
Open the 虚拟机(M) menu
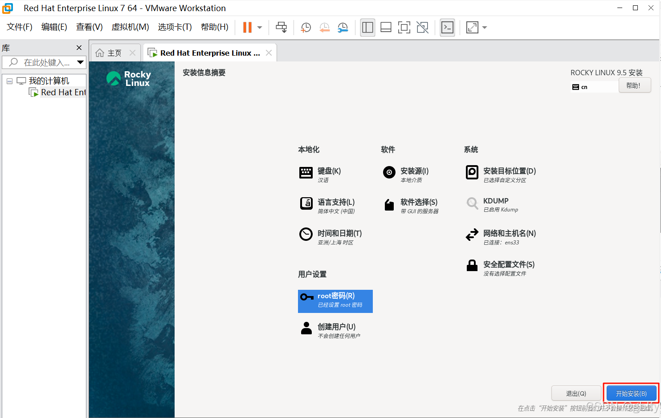pyautogui.click(x=130, y=27)
